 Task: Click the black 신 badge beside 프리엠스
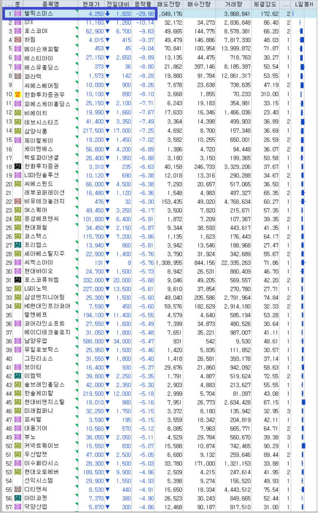point(17,245)
